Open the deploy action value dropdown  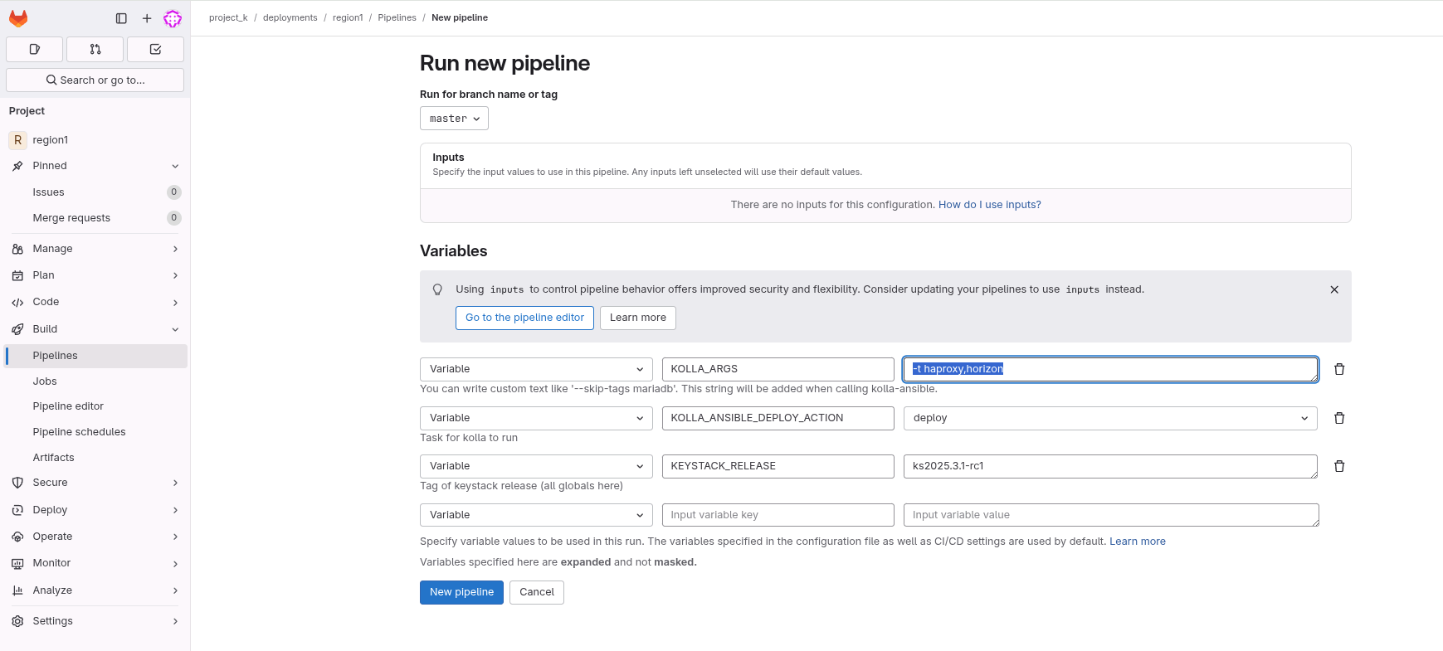1109,418
